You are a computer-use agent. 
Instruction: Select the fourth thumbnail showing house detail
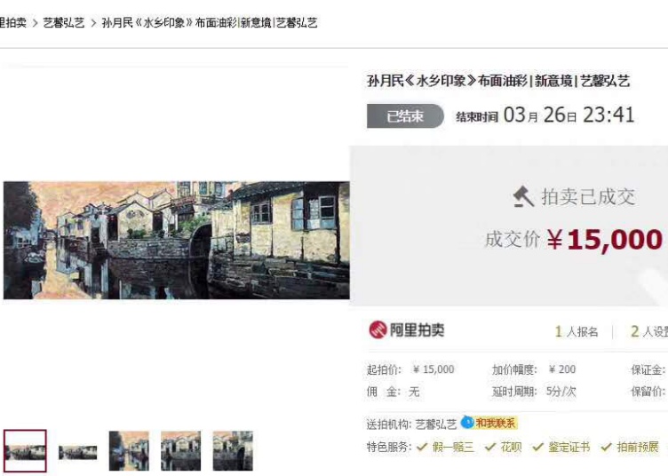click(x=180, y=451)
